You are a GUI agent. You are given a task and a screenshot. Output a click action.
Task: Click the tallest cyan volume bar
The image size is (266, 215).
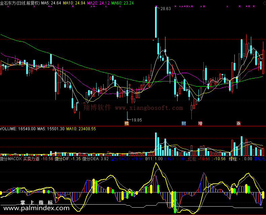(156, 144)
